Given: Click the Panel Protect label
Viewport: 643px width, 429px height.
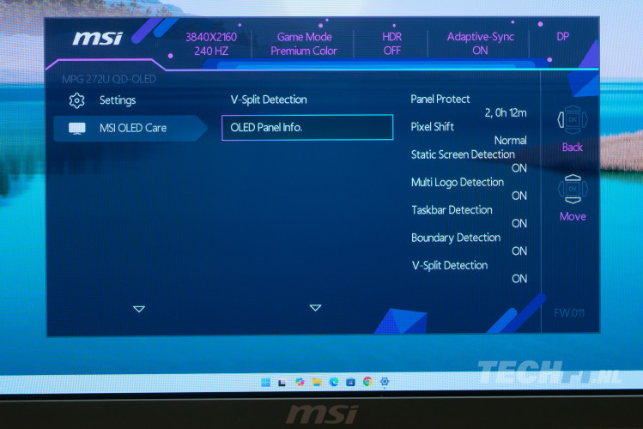Looking at the screenshot, I should pos(440,100).
